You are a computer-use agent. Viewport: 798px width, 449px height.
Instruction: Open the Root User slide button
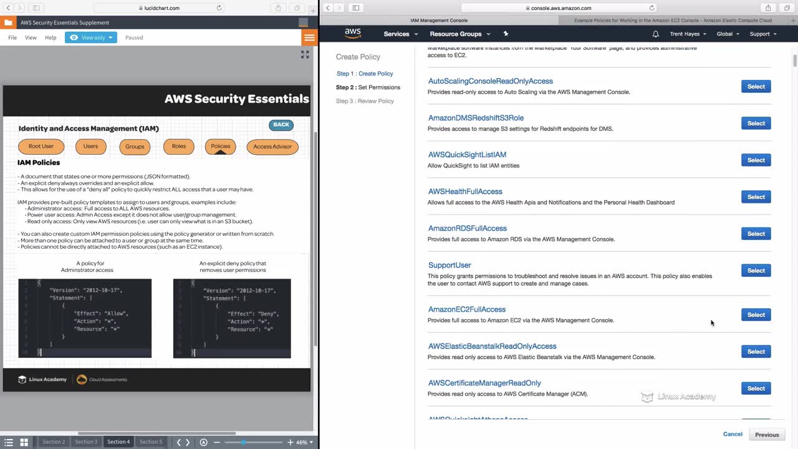(41, 147)
